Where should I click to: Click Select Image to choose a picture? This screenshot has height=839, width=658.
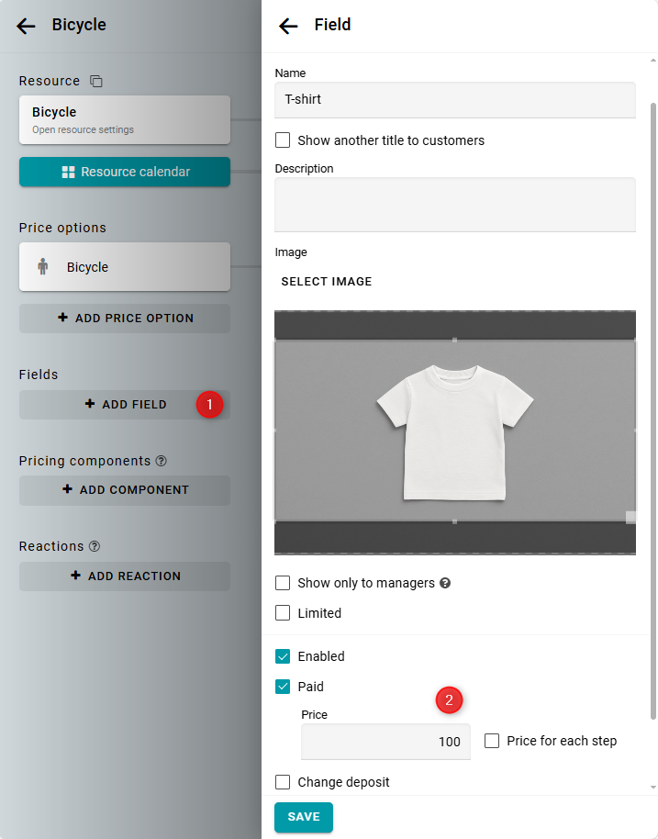point(327,282)
